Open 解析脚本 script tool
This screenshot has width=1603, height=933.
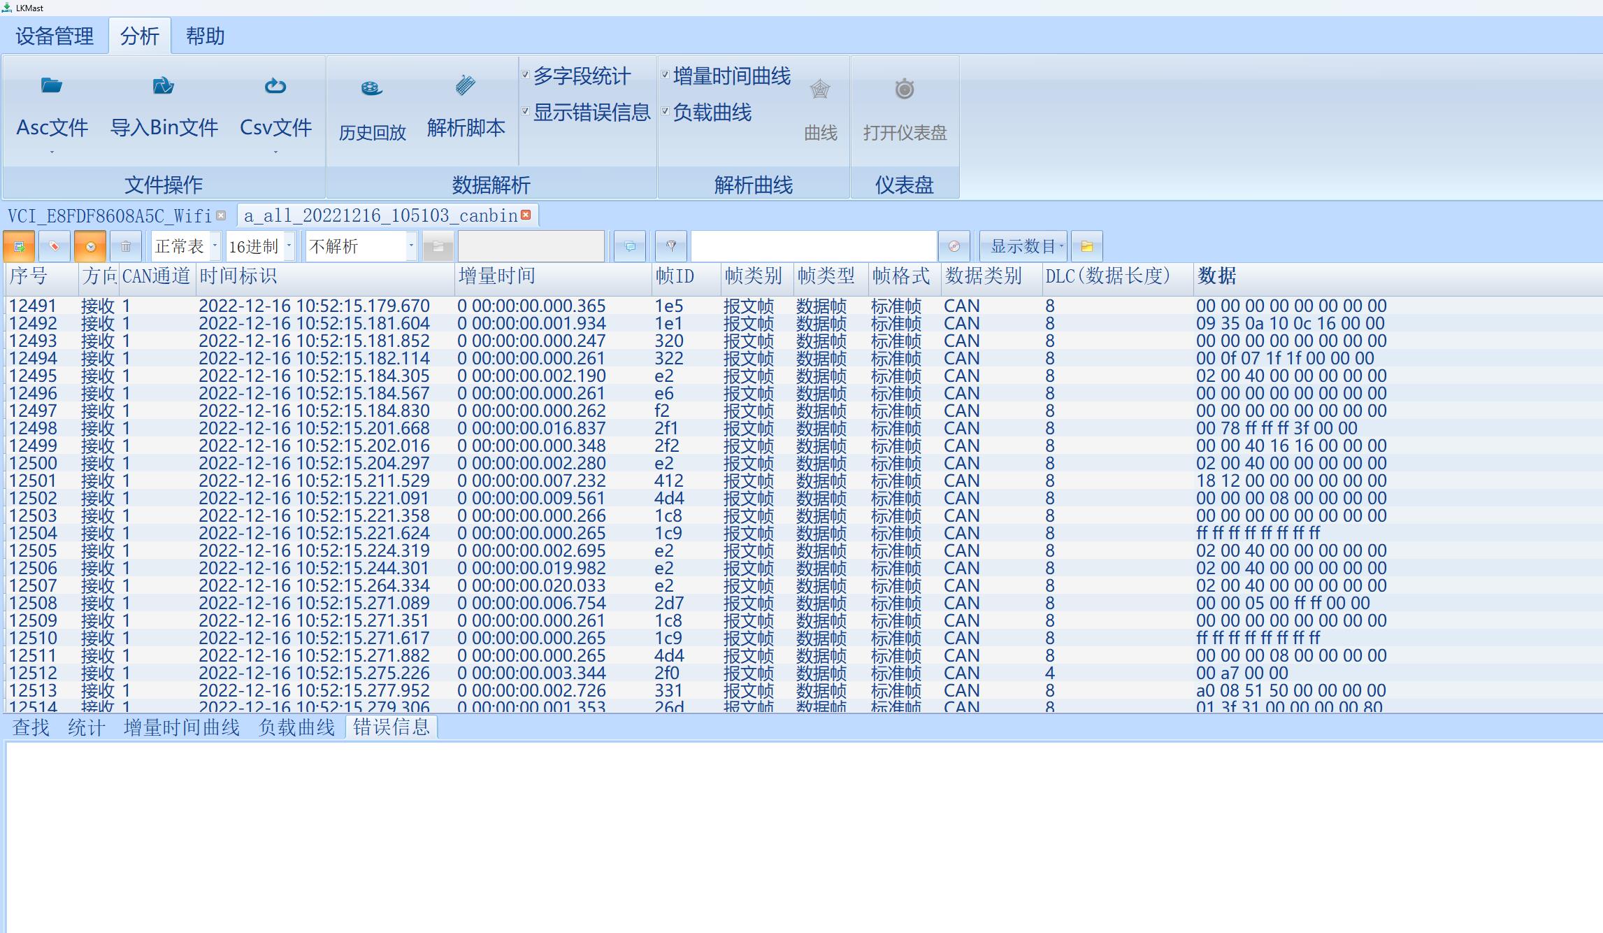(466, 85)
